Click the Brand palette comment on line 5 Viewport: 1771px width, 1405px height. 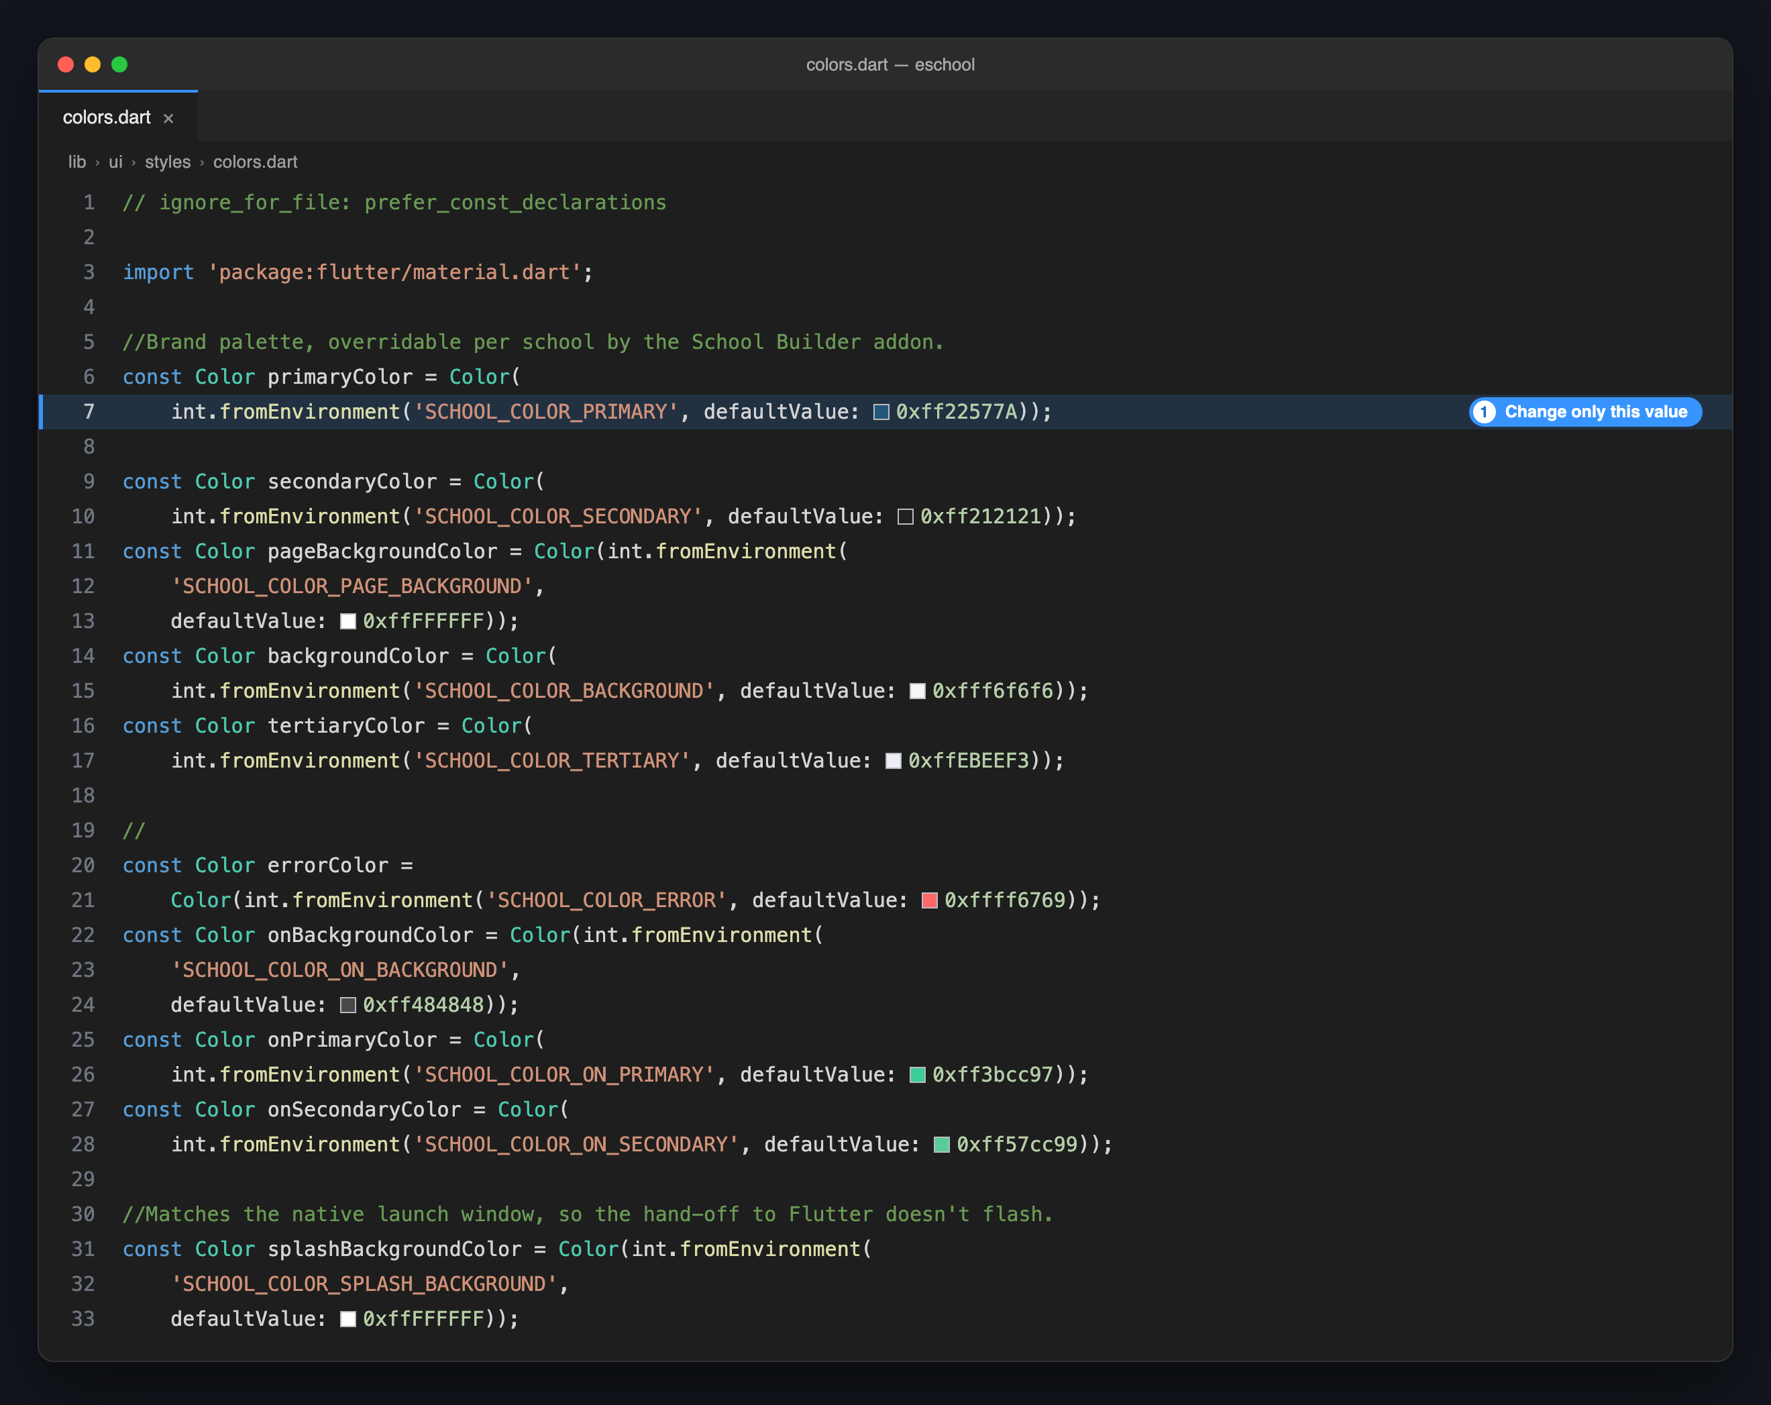[x=533, y=342]
